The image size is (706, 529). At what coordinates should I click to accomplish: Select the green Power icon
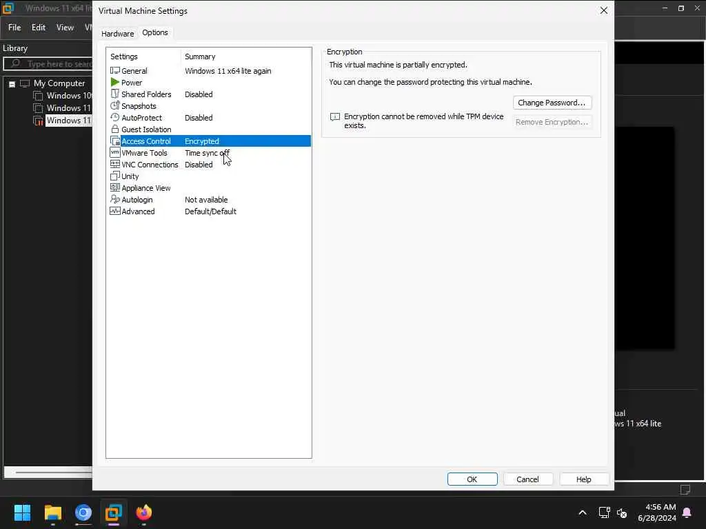tap(115, 83)
